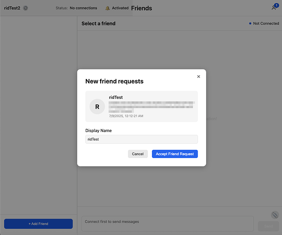Image resolution: width=282 pixels, height=235 pixels.
Task: Click the request timestamp 7/9/2025
Action: tap(126, 116)
